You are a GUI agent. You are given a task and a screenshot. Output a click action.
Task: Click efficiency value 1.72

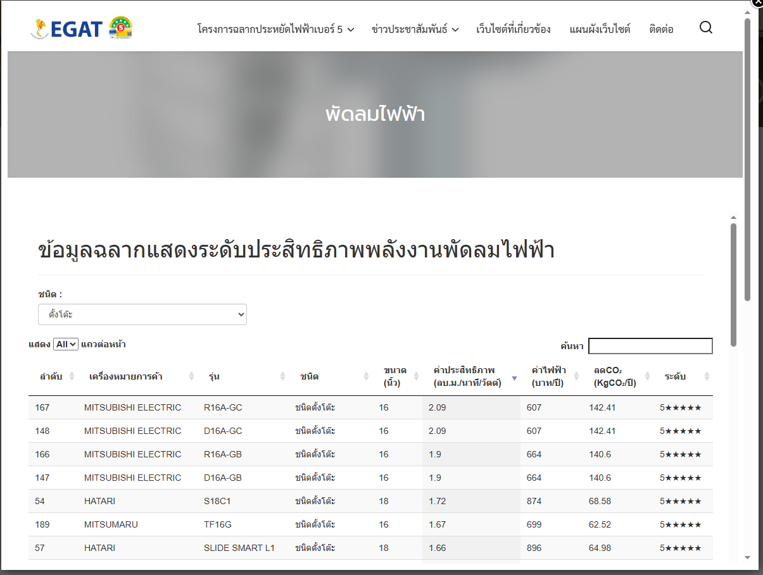pyautogui.click(x=438, y=501)
